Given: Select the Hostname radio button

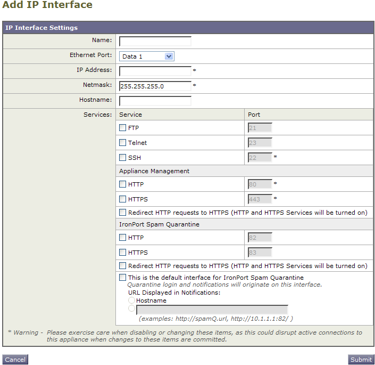Looking at the screenshot, I should (x=131, y=300).
